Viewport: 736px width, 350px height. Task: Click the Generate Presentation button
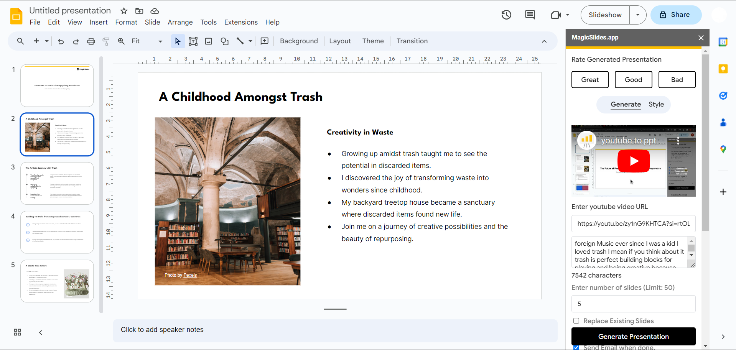click(633, 337)
